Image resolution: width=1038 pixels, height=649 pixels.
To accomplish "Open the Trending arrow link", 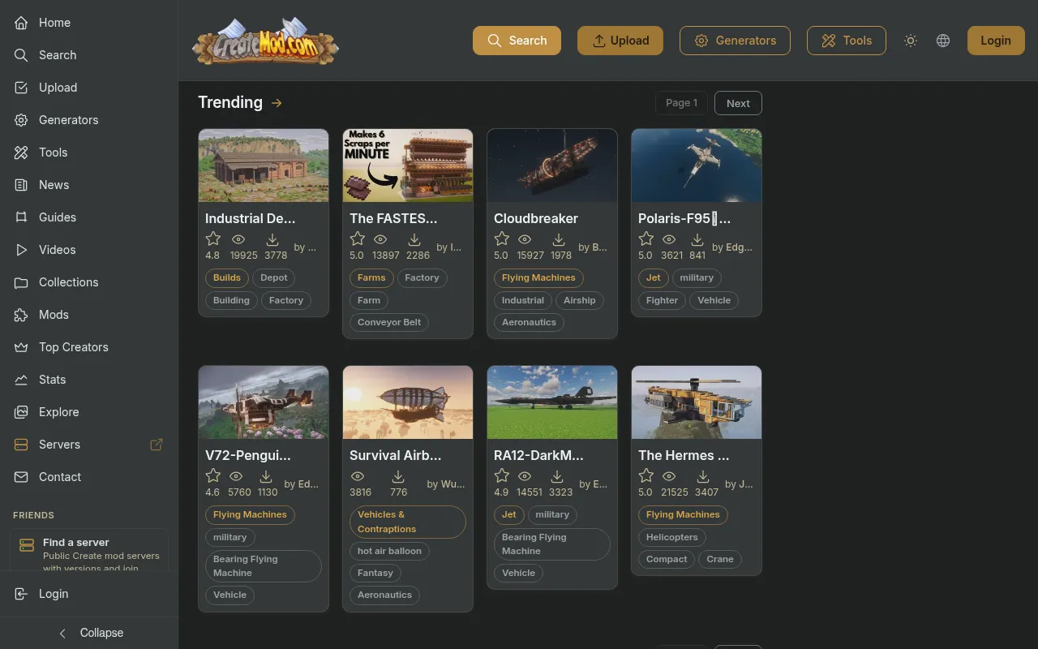I will (x=277, y=103).
